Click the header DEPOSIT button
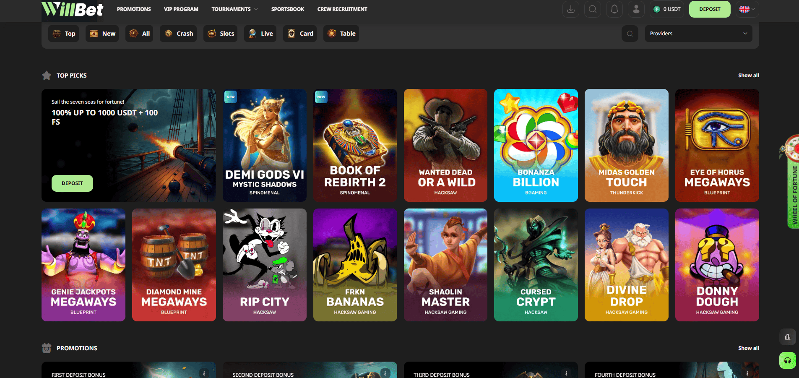This screenshot has height=378, width=799. point(710,9)
